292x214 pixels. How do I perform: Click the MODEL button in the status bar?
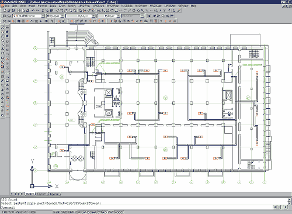pos(119,212)
